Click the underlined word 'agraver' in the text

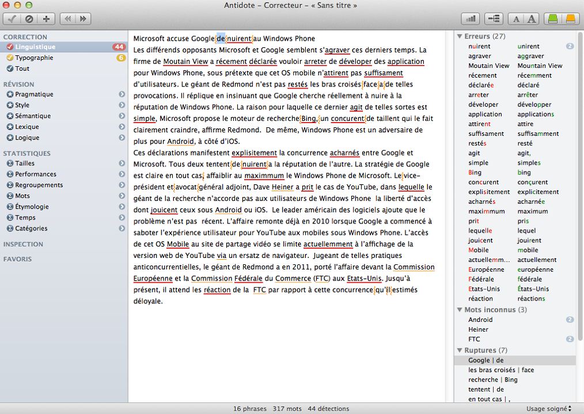pos(337,50)
